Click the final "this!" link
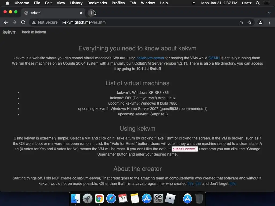 tap(233, 183)
